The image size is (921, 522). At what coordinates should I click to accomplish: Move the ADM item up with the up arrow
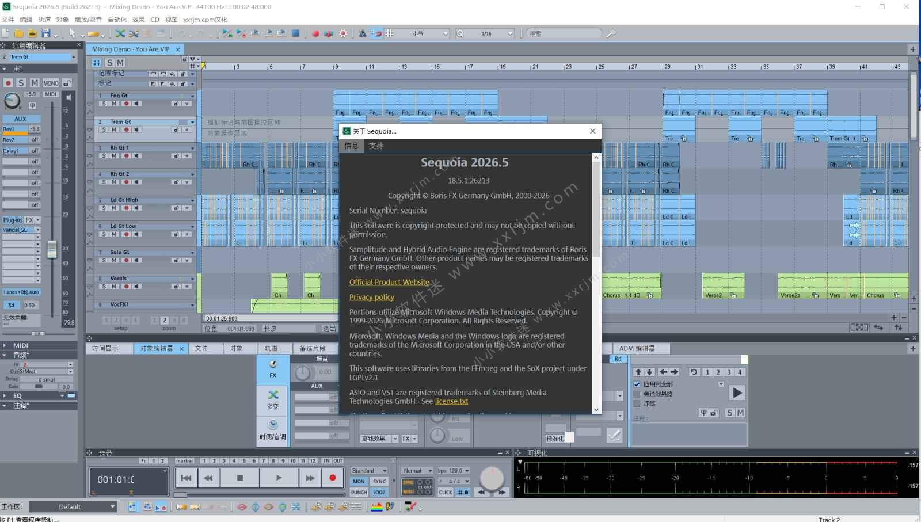click(638, 372)
